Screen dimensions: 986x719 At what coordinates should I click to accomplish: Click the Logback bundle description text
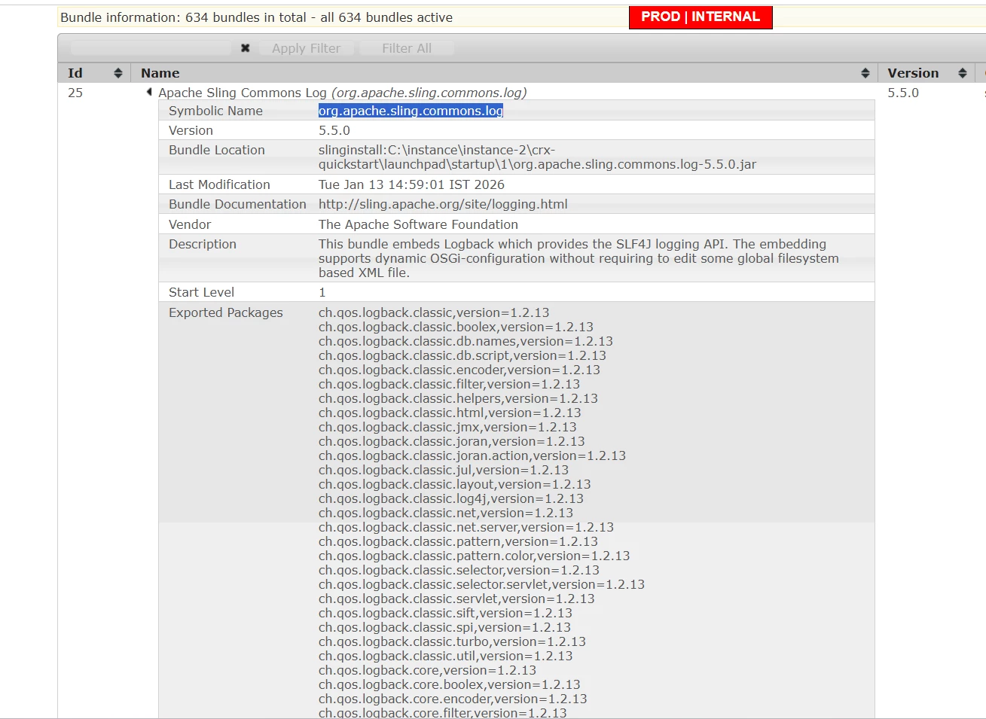[578, 258]
